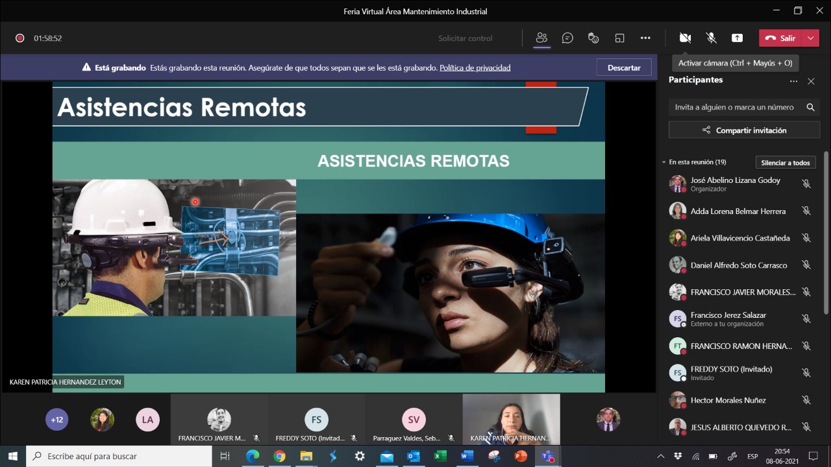Show the +12 more participants bubble
This screenshot has height=467, width=831.
tap(56, 420)
